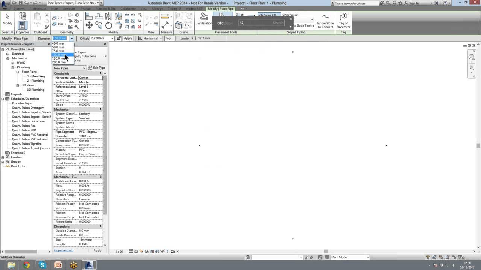This screenshot has width=481, height=270.
Task: Open the Horizontal tag orientation dropdown
Action: 160,38
